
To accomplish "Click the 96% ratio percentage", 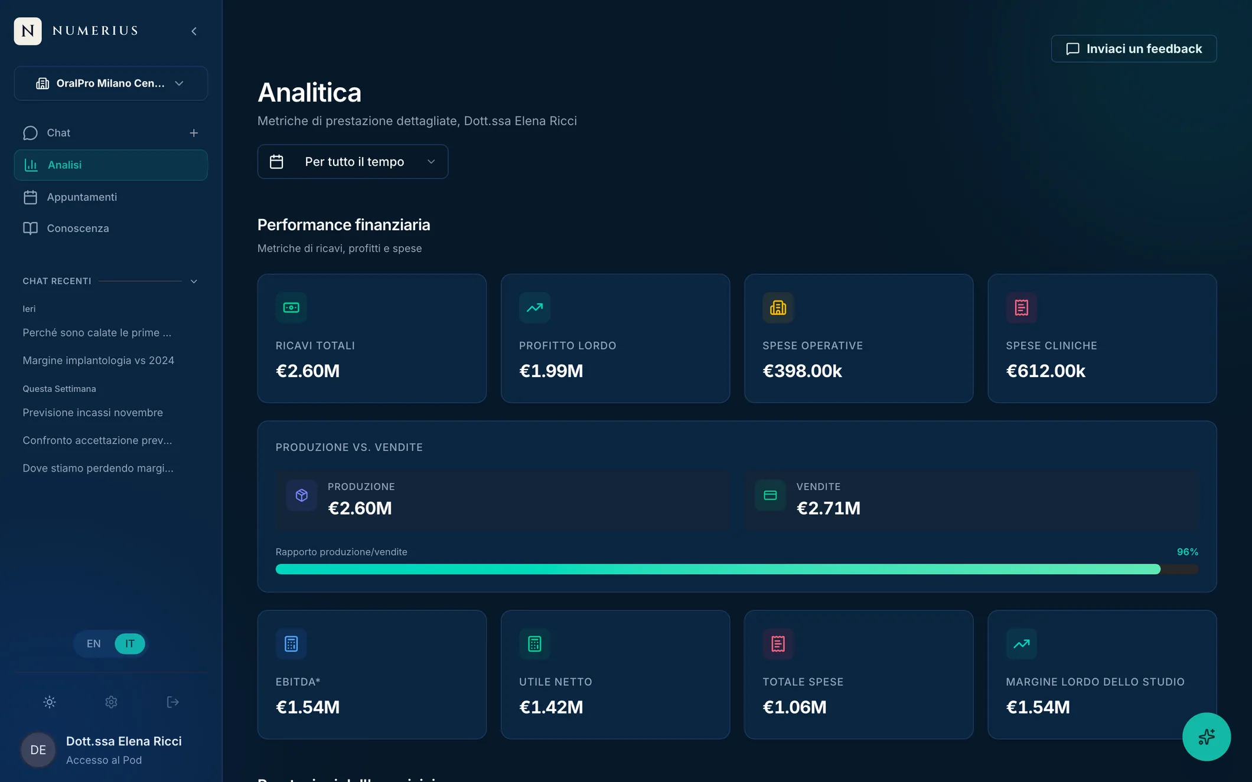I will [1188, 552].
